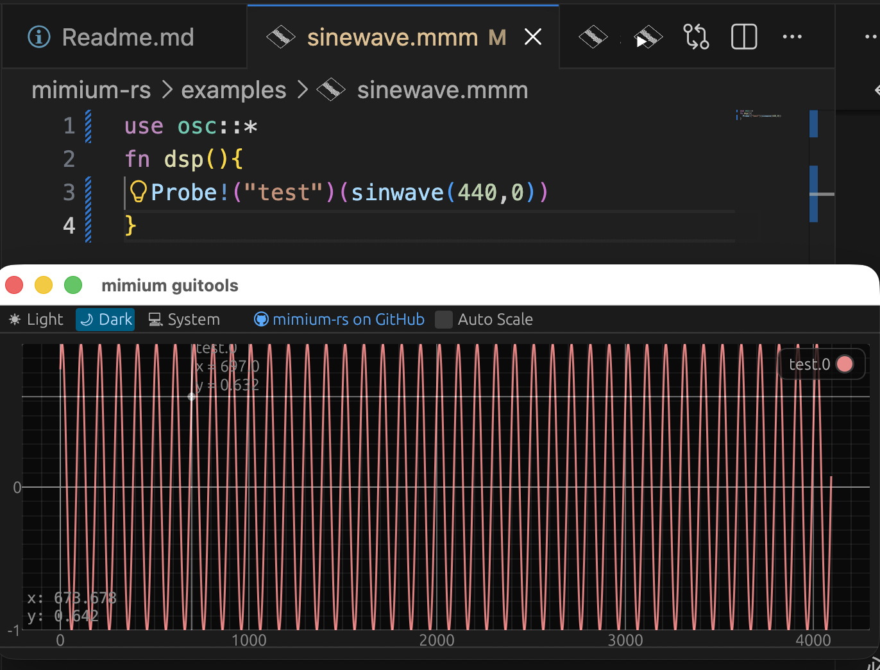Open the mimium-rs on GitHub link

click(x=348, y=320)
